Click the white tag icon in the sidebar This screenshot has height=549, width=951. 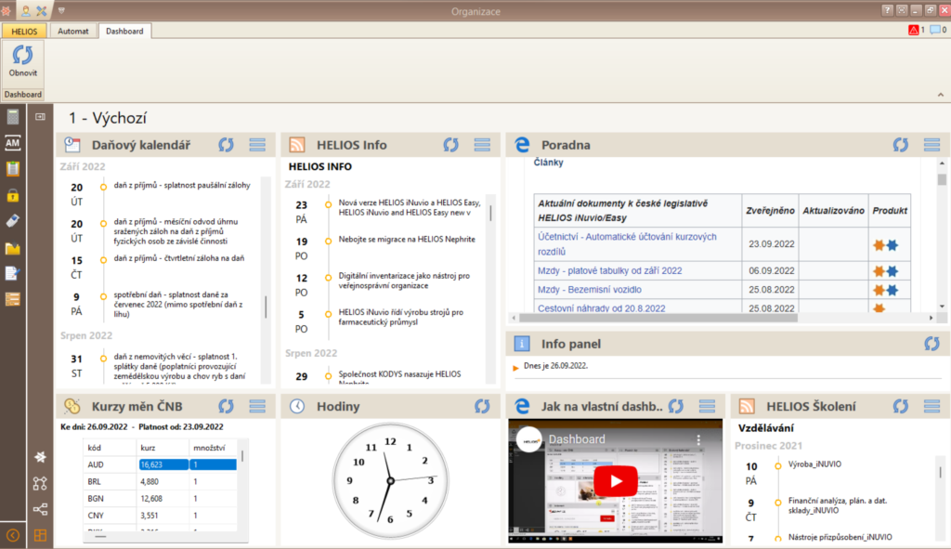tap(13, 221)
